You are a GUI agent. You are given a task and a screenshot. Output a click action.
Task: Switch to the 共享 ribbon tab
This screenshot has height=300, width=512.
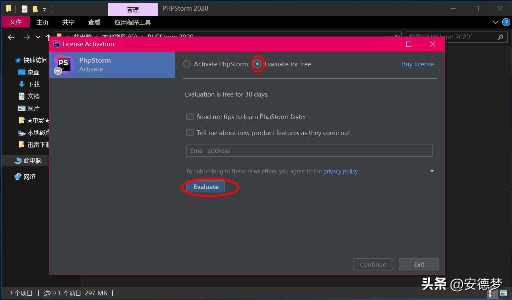(x=68, y=22)
